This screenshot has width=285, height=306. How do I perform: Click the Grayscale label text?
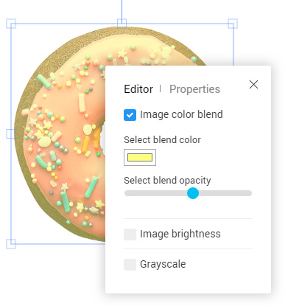pyautogui.click(x=163, y=265)
